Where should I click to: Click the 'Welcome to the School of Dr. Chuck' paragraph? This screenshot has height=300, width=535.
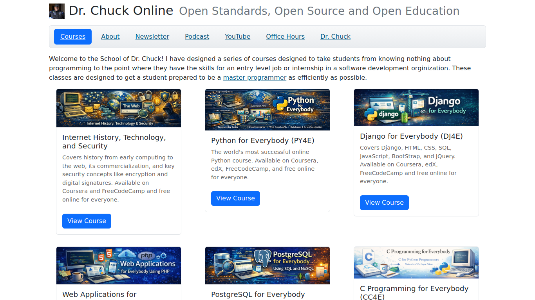260,68
